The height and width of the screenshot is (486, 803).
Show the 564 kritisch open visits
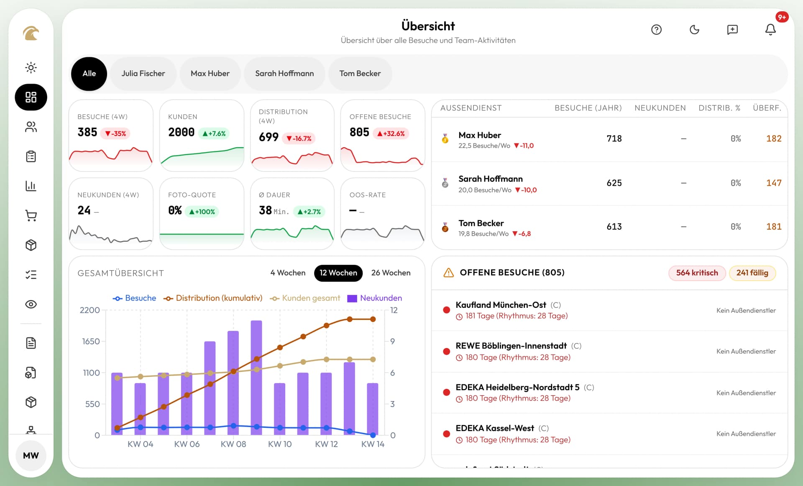pos(697,273)
